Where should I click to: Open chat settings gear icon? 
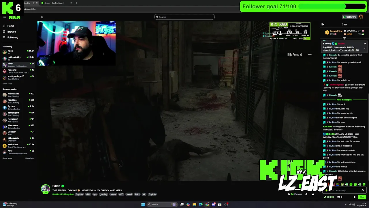(x=355, y=197)
